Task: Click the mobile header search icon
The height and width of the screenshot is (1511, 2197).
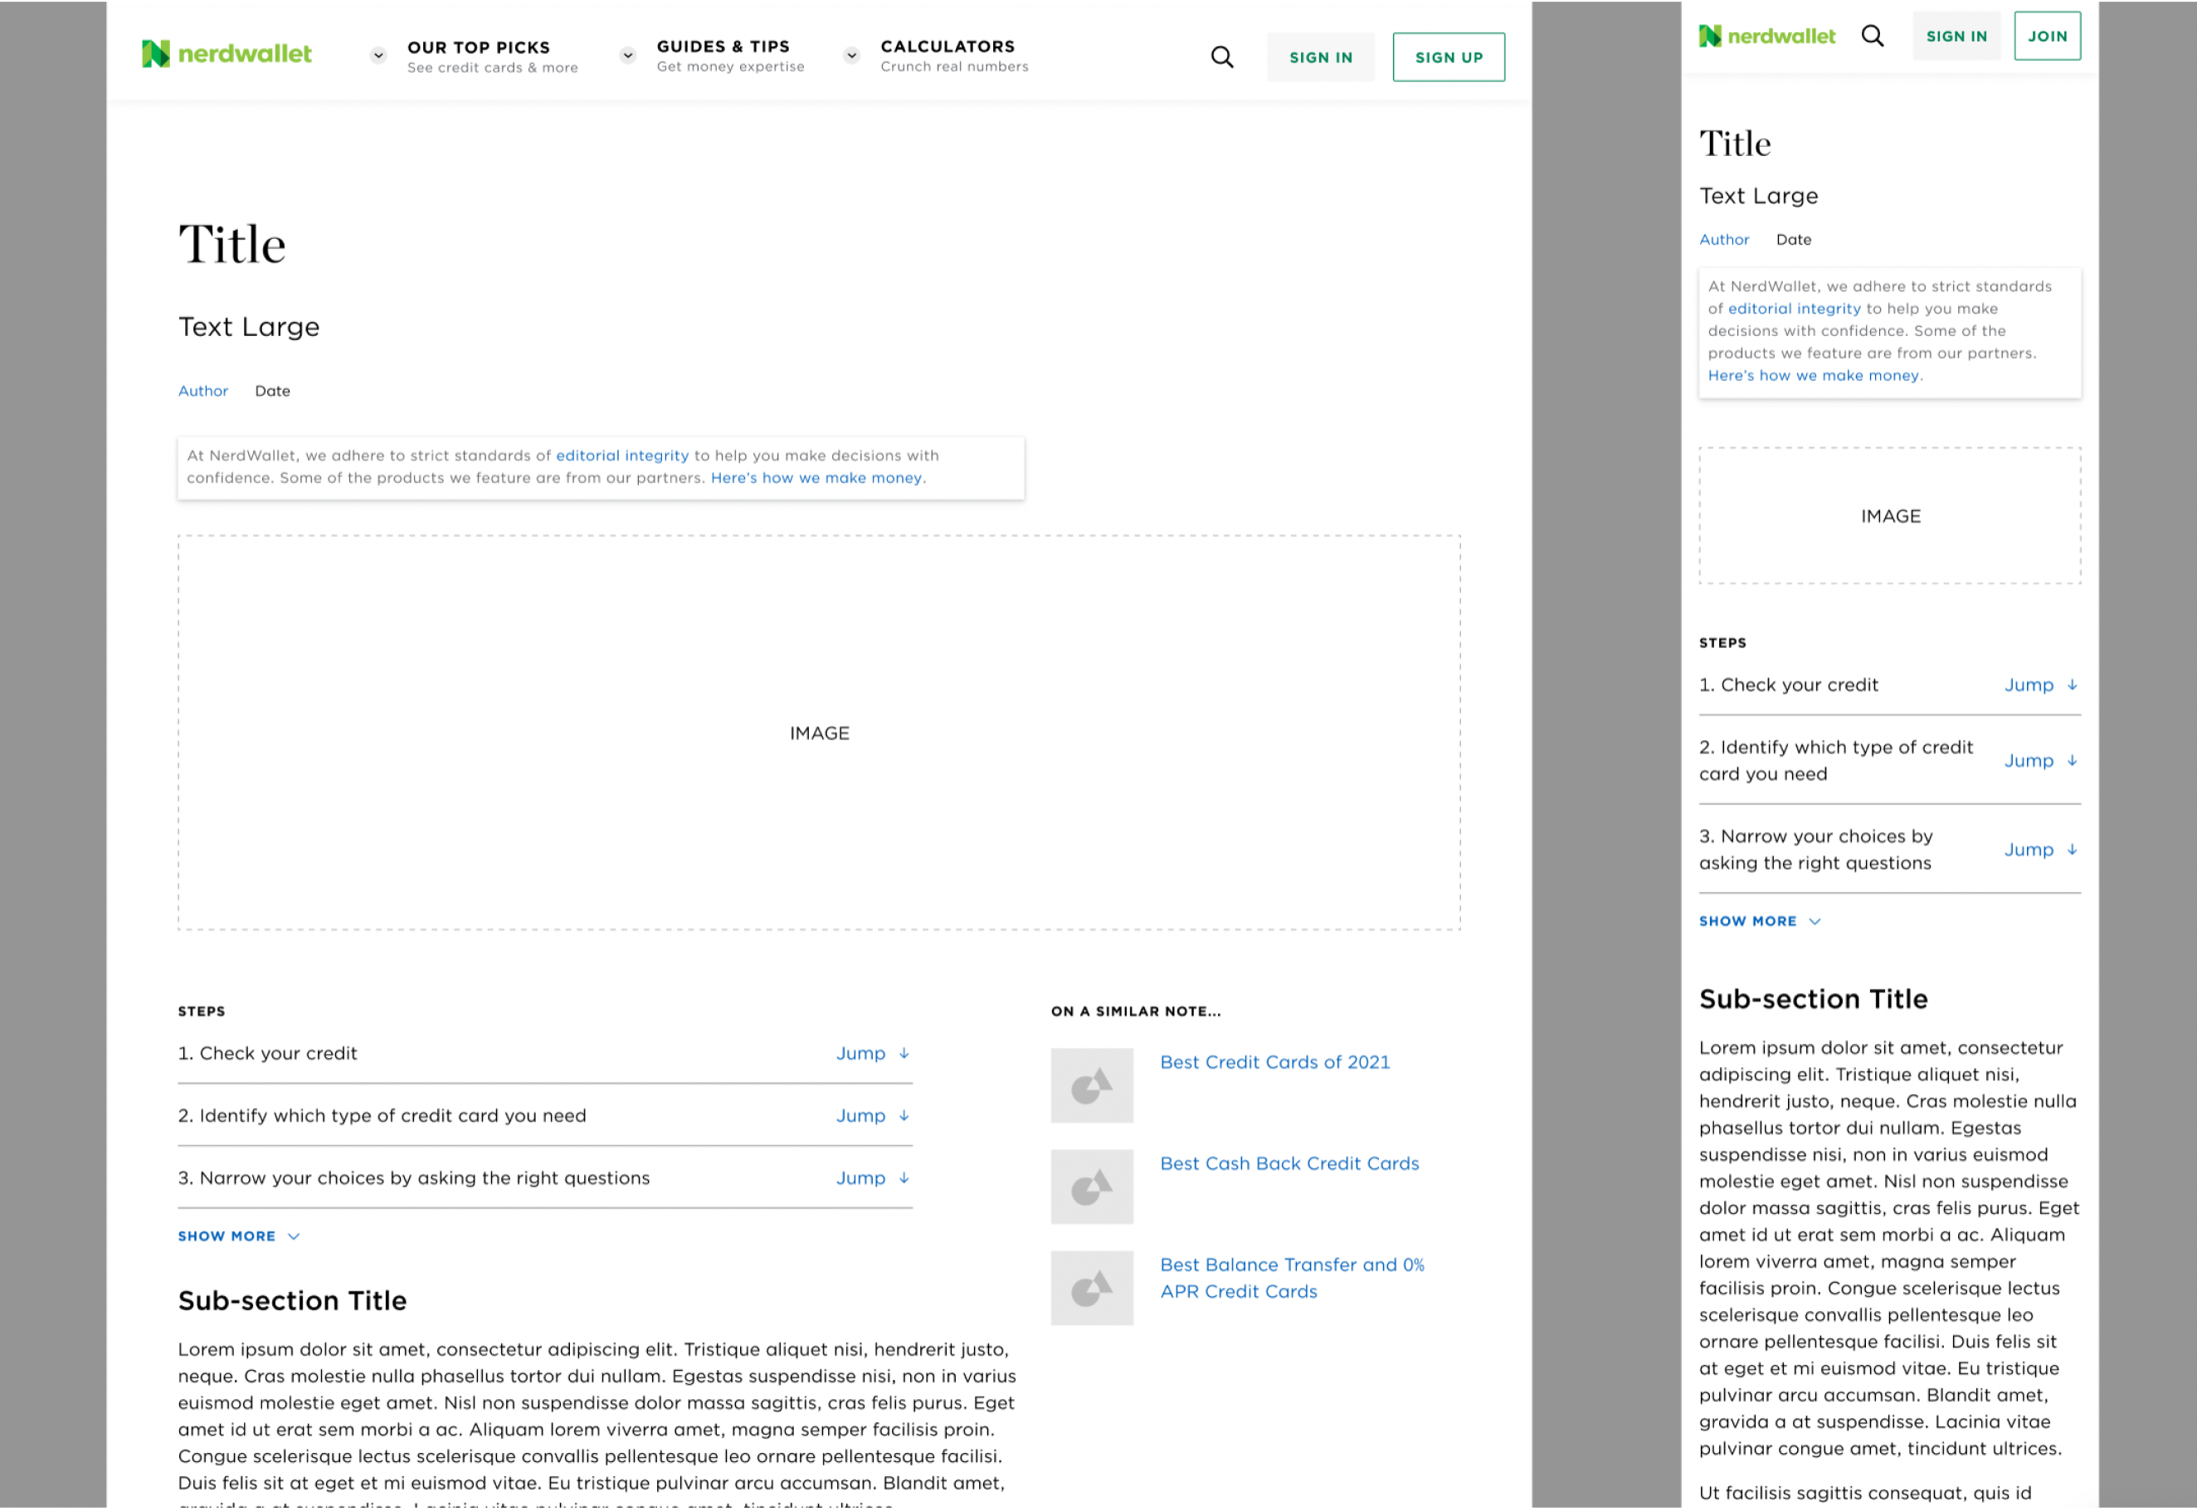Action: [x=1872, y=36]
